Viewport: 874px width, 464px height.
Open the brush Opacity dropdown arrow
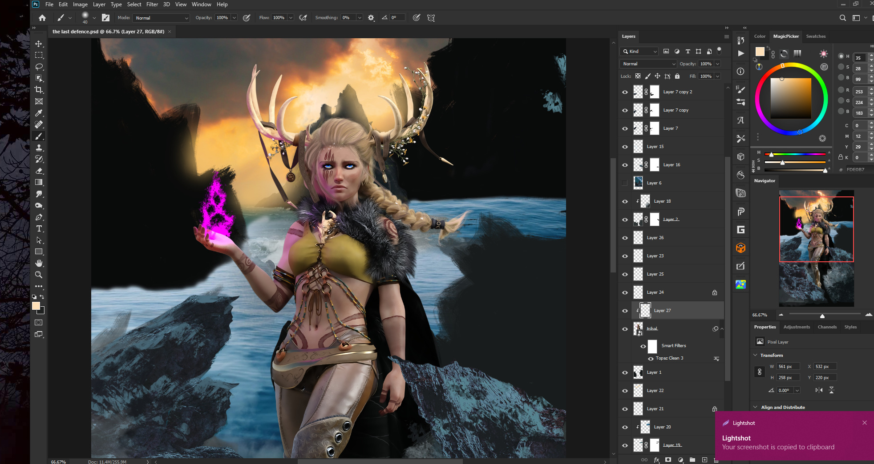pyautogui.click(x=234, y=18)
